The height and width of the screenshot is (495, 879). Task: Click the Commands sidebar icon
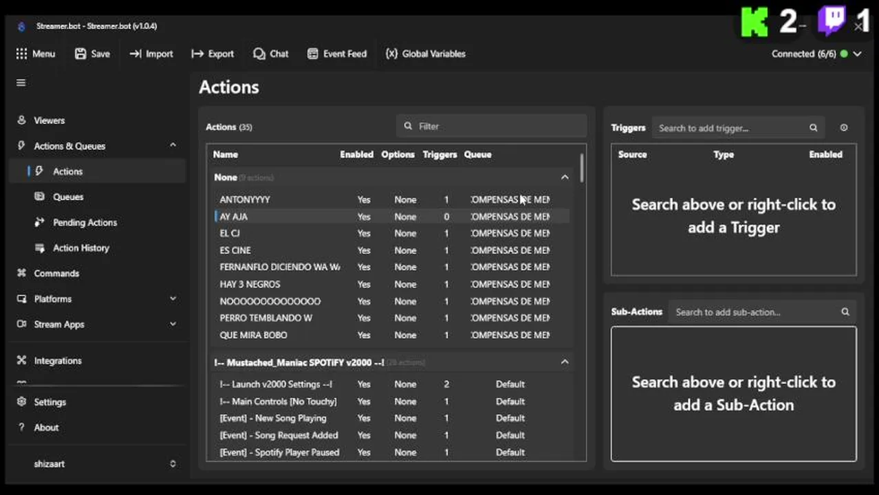(x=21, y=273)
